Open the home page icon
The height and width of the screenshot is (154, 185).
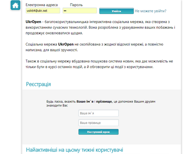click(x=15, y=5)
